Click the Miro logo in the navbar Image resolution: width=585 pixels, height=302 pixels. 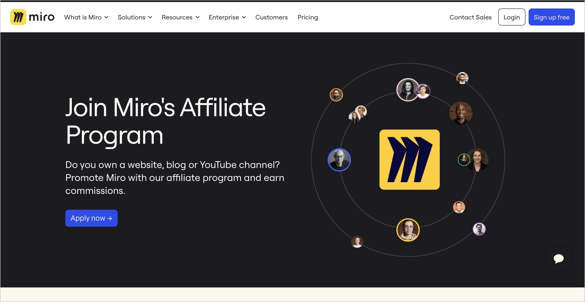click(32, 17)
